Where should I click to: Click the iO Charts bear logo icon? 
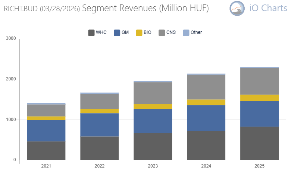pos(237,8)
